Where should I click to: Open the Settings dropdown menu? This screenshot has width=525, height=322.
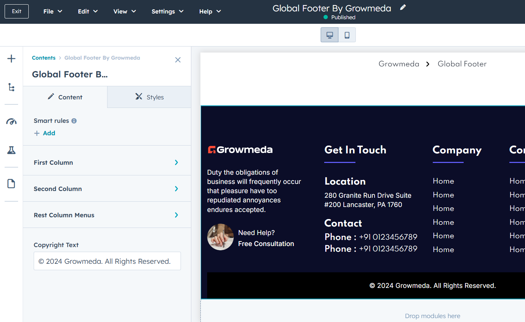[x=167, y=11]
